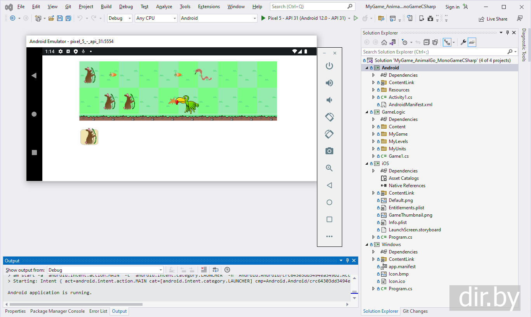This screenshot has width=531, height=317.
Task: Expand the MyLevels folder node
Action: 374,141
